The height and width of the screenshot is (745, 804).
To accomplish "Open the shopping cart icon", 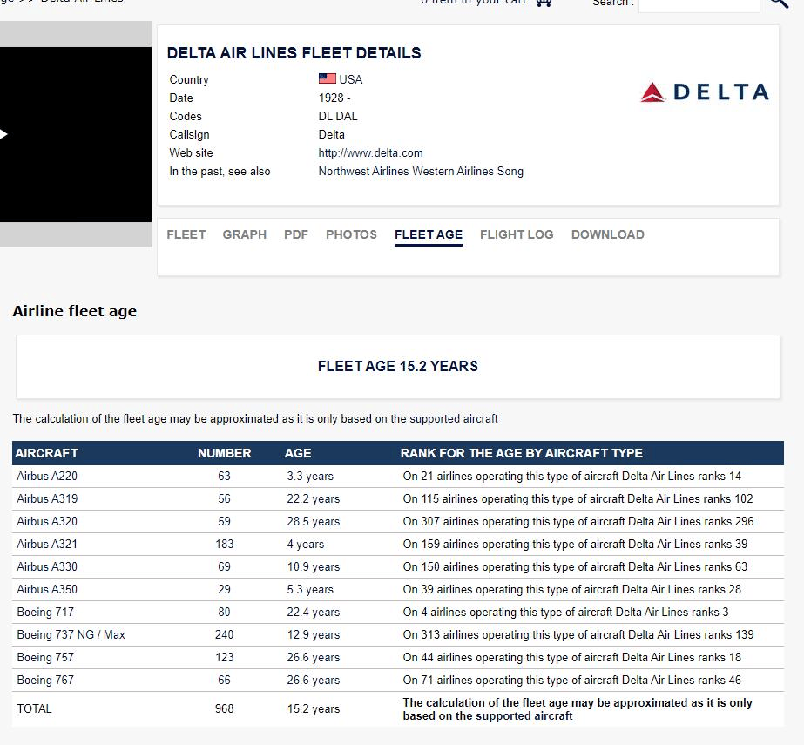I will [x=544, y=3].
